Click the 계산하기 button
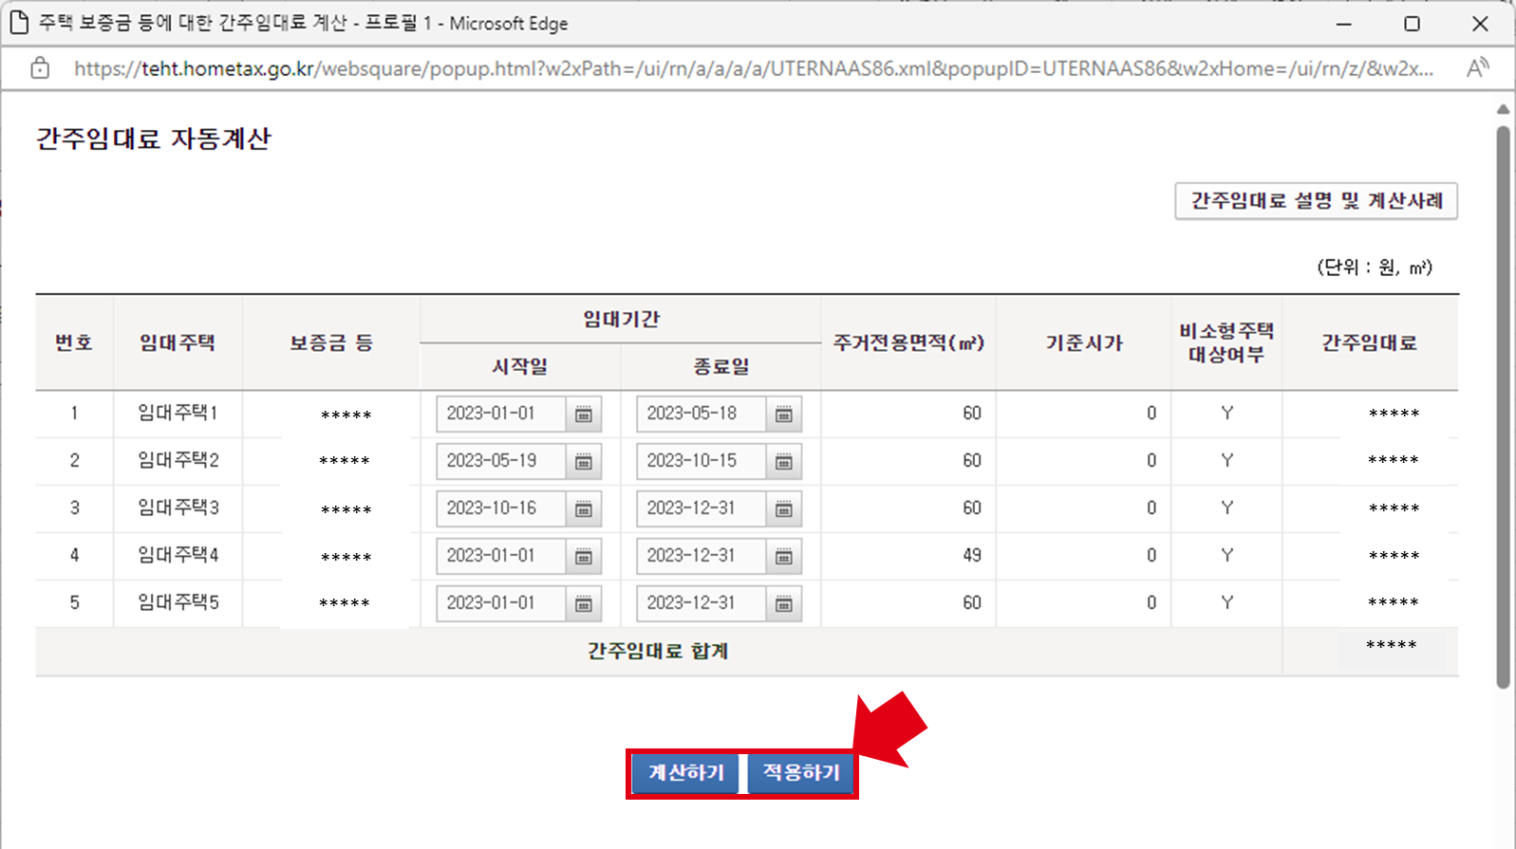This screenshot has width=1516, height=849. pos(685,773)
